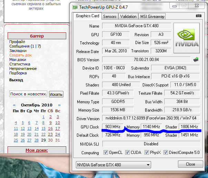Click the Искать search button
This screenshot has width=208, height=178.
coord(56,94)
